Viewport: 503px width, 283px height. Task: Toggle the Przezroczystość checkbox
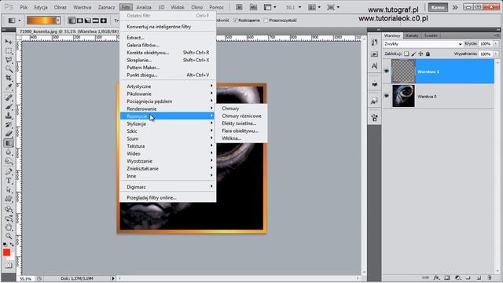coord(266,20)
